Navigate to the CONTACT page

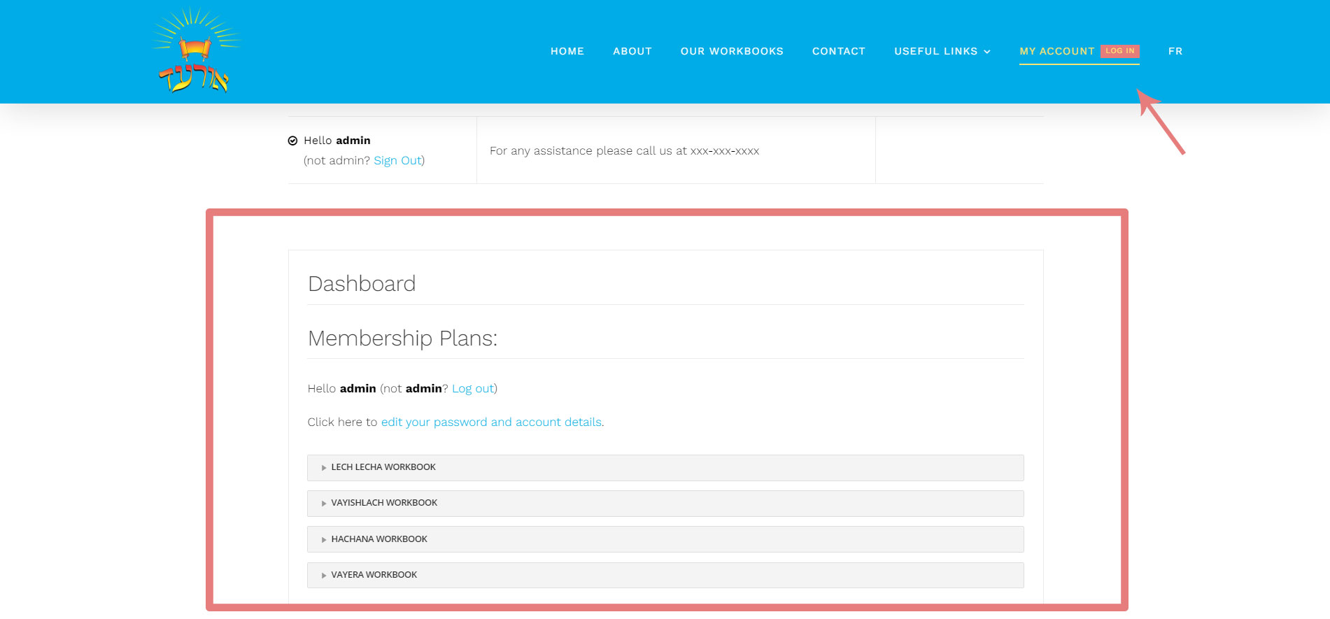[x=838, y=51]
